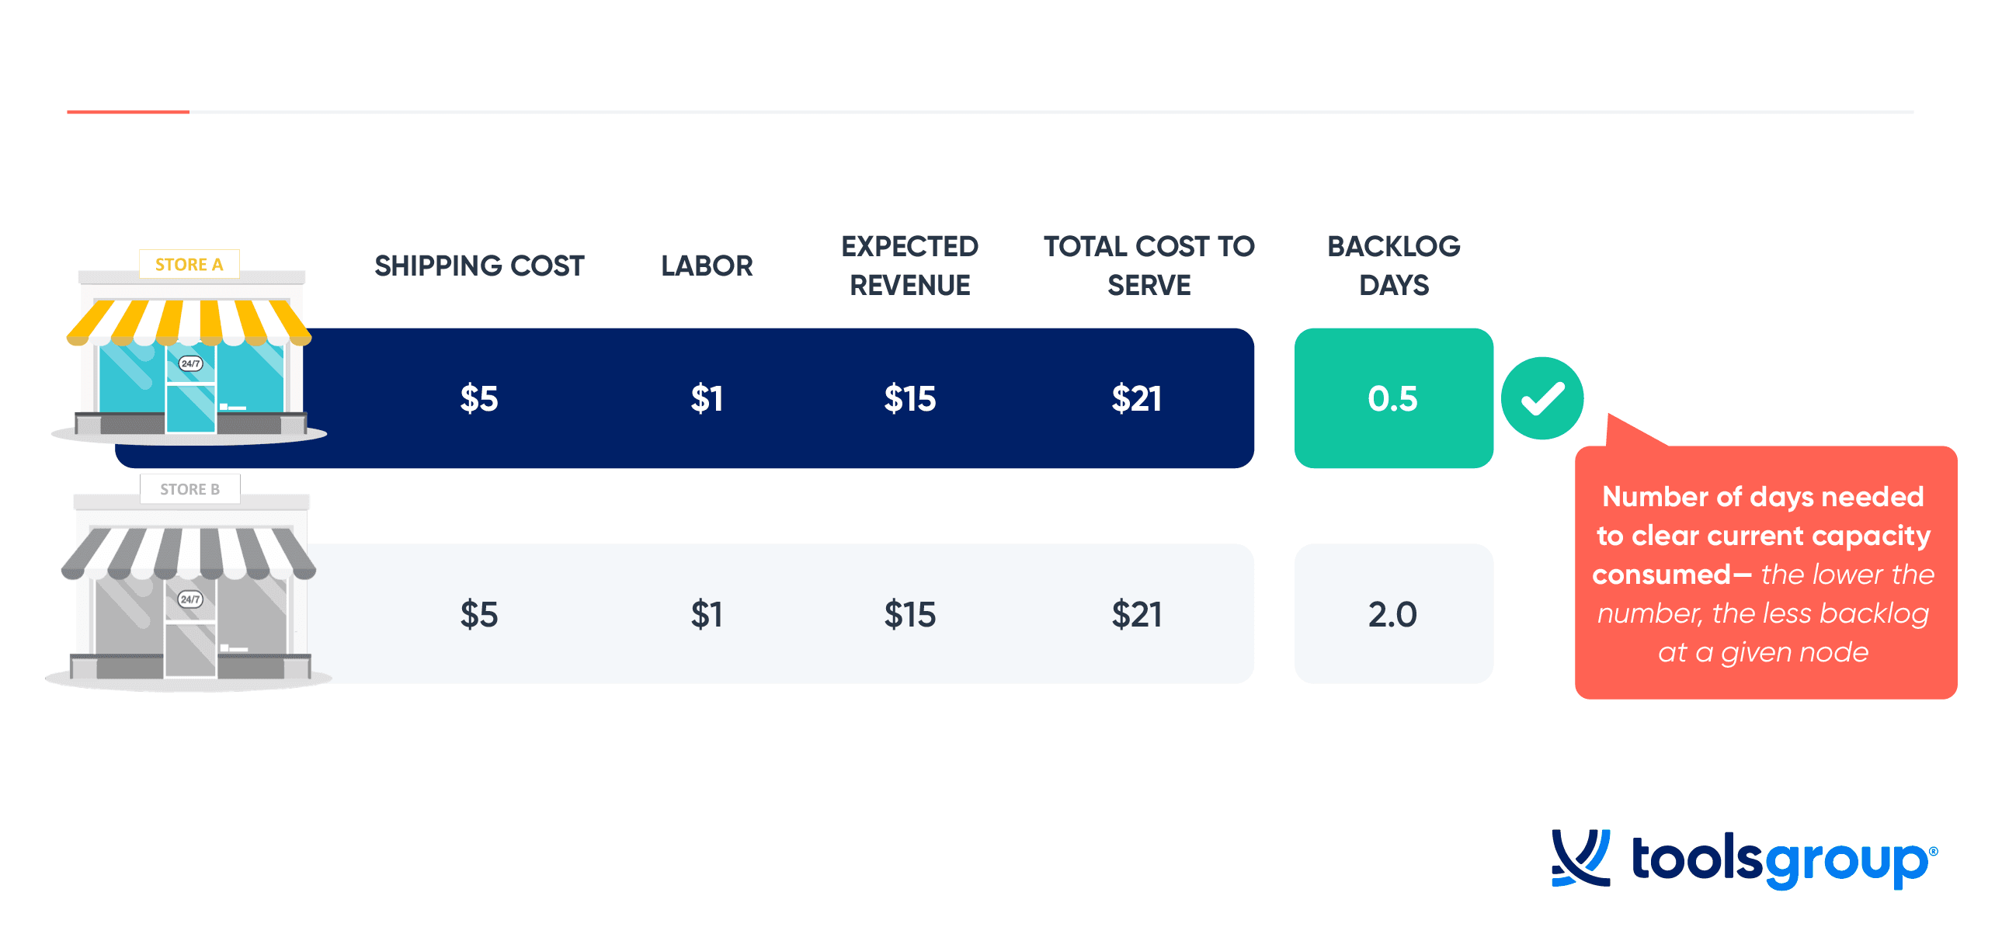
Task: Click the 24/7 sign on Store A door
Action: coord(190,363)
